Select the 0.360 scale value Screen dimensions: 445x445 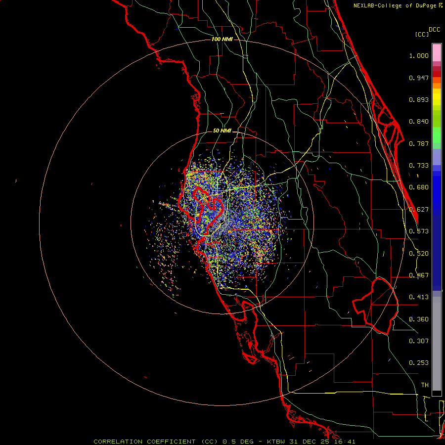click(419, 319)
